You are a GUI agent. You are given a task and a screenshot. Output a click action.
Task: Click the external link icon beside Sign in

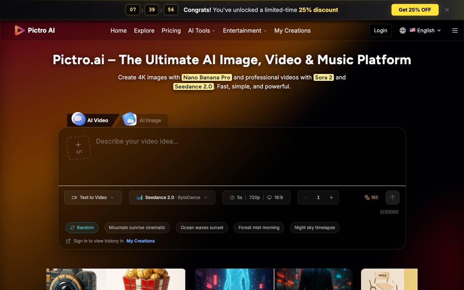pyautogui.click(x=68, y=241)
